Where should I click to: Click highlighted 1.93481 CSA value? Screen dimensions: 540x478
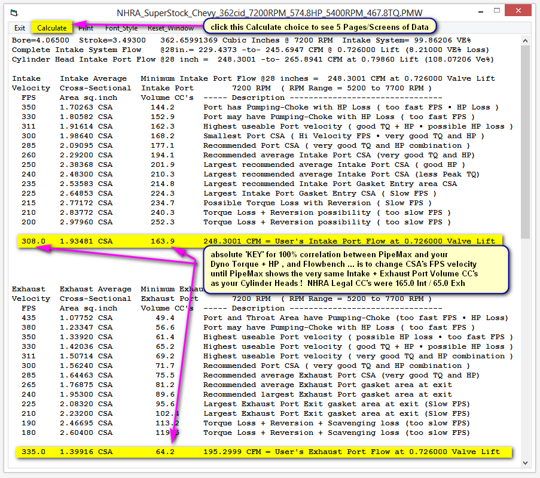pos(86,241)
